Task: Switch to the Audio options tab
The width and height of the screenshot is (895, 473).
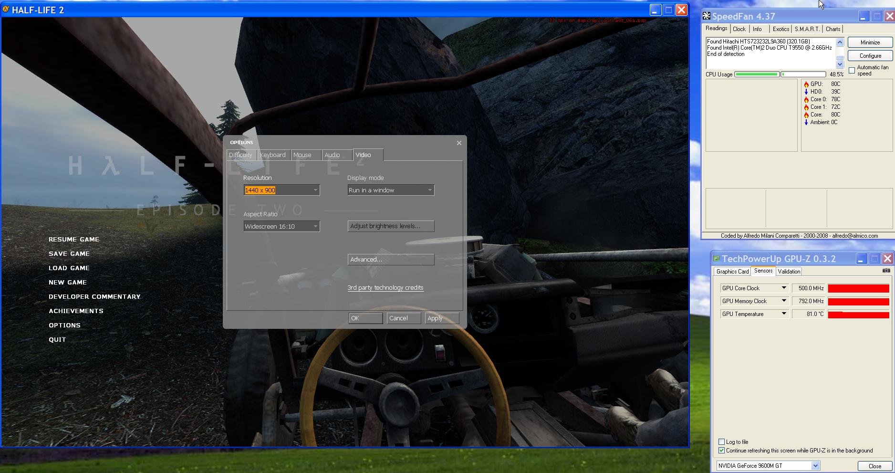Action: pyautogui.click(x=336, y=155)
